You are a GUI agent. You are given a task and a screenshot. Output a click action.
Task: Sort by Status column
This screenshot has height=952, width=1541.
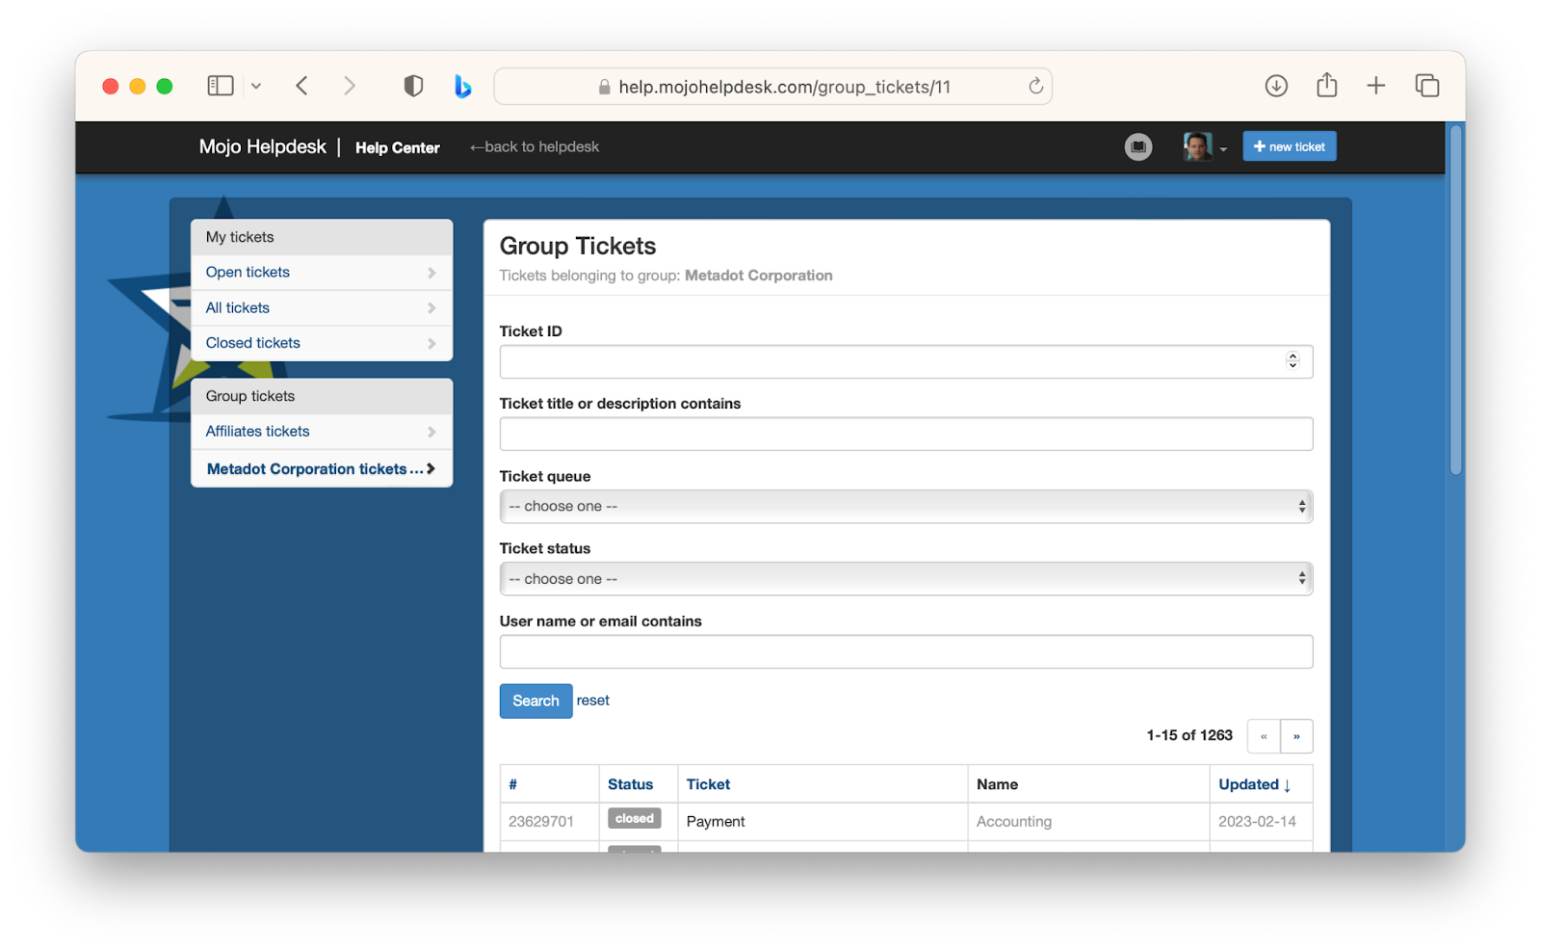(x=631, y=784)
